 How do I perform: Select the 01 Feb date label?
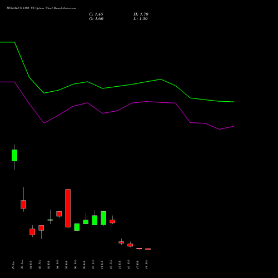pyautogui.click(x=31, y=265)
